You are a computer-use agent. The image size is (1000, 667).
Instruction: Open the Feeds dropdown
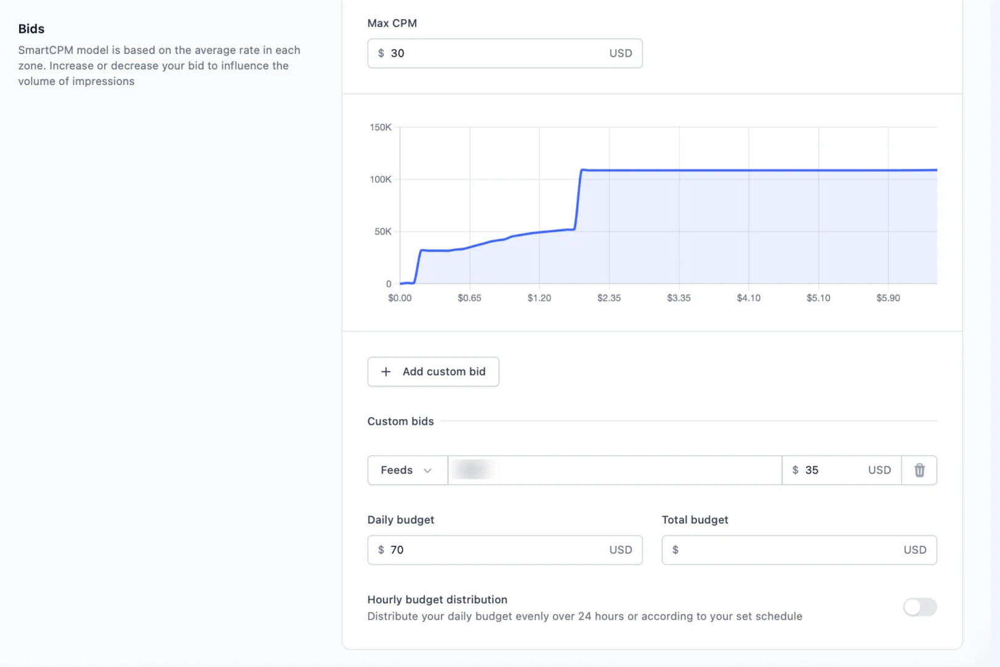(407, 470)
